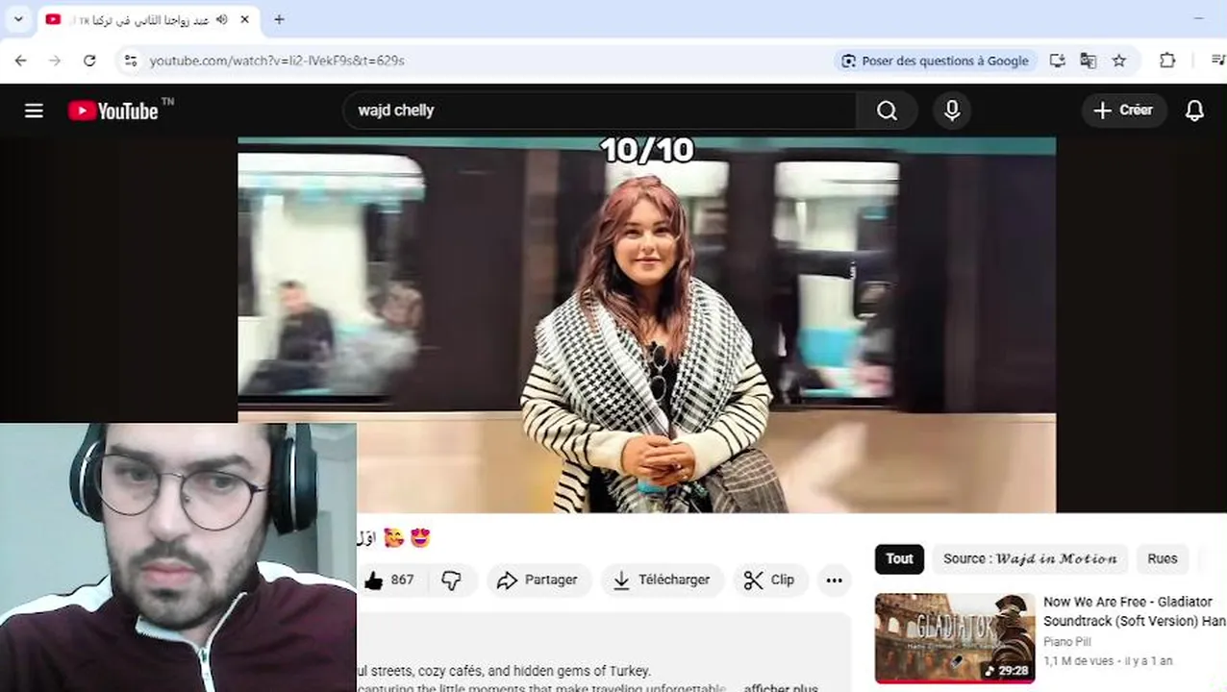This screenshot has height=692, width=1227.
Task: Translate this page icon
Action: (1088, 61)
